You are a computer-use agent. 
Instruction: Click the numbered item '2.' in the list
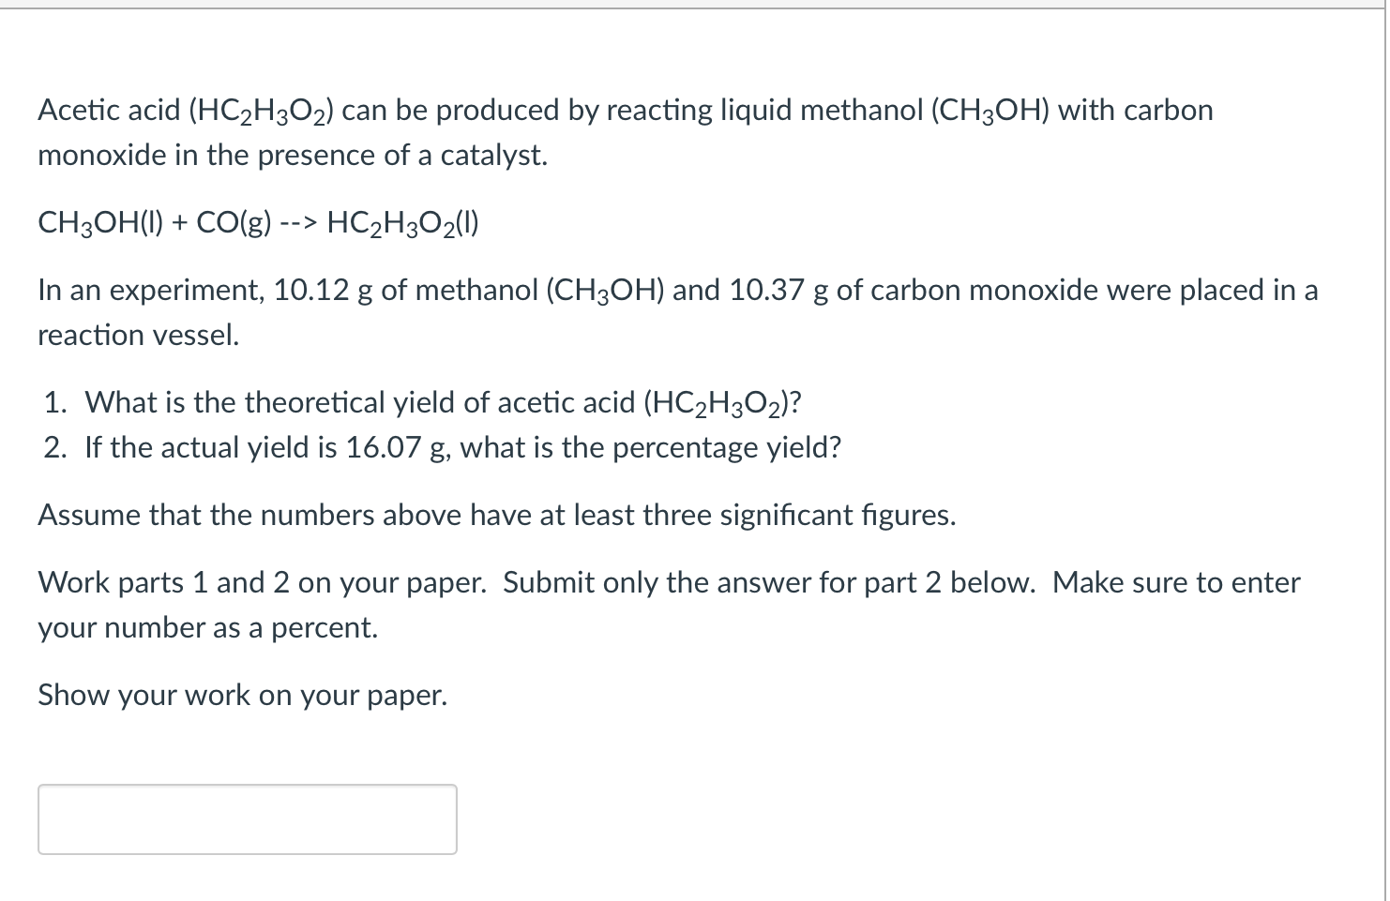click(x=54, y=447)
